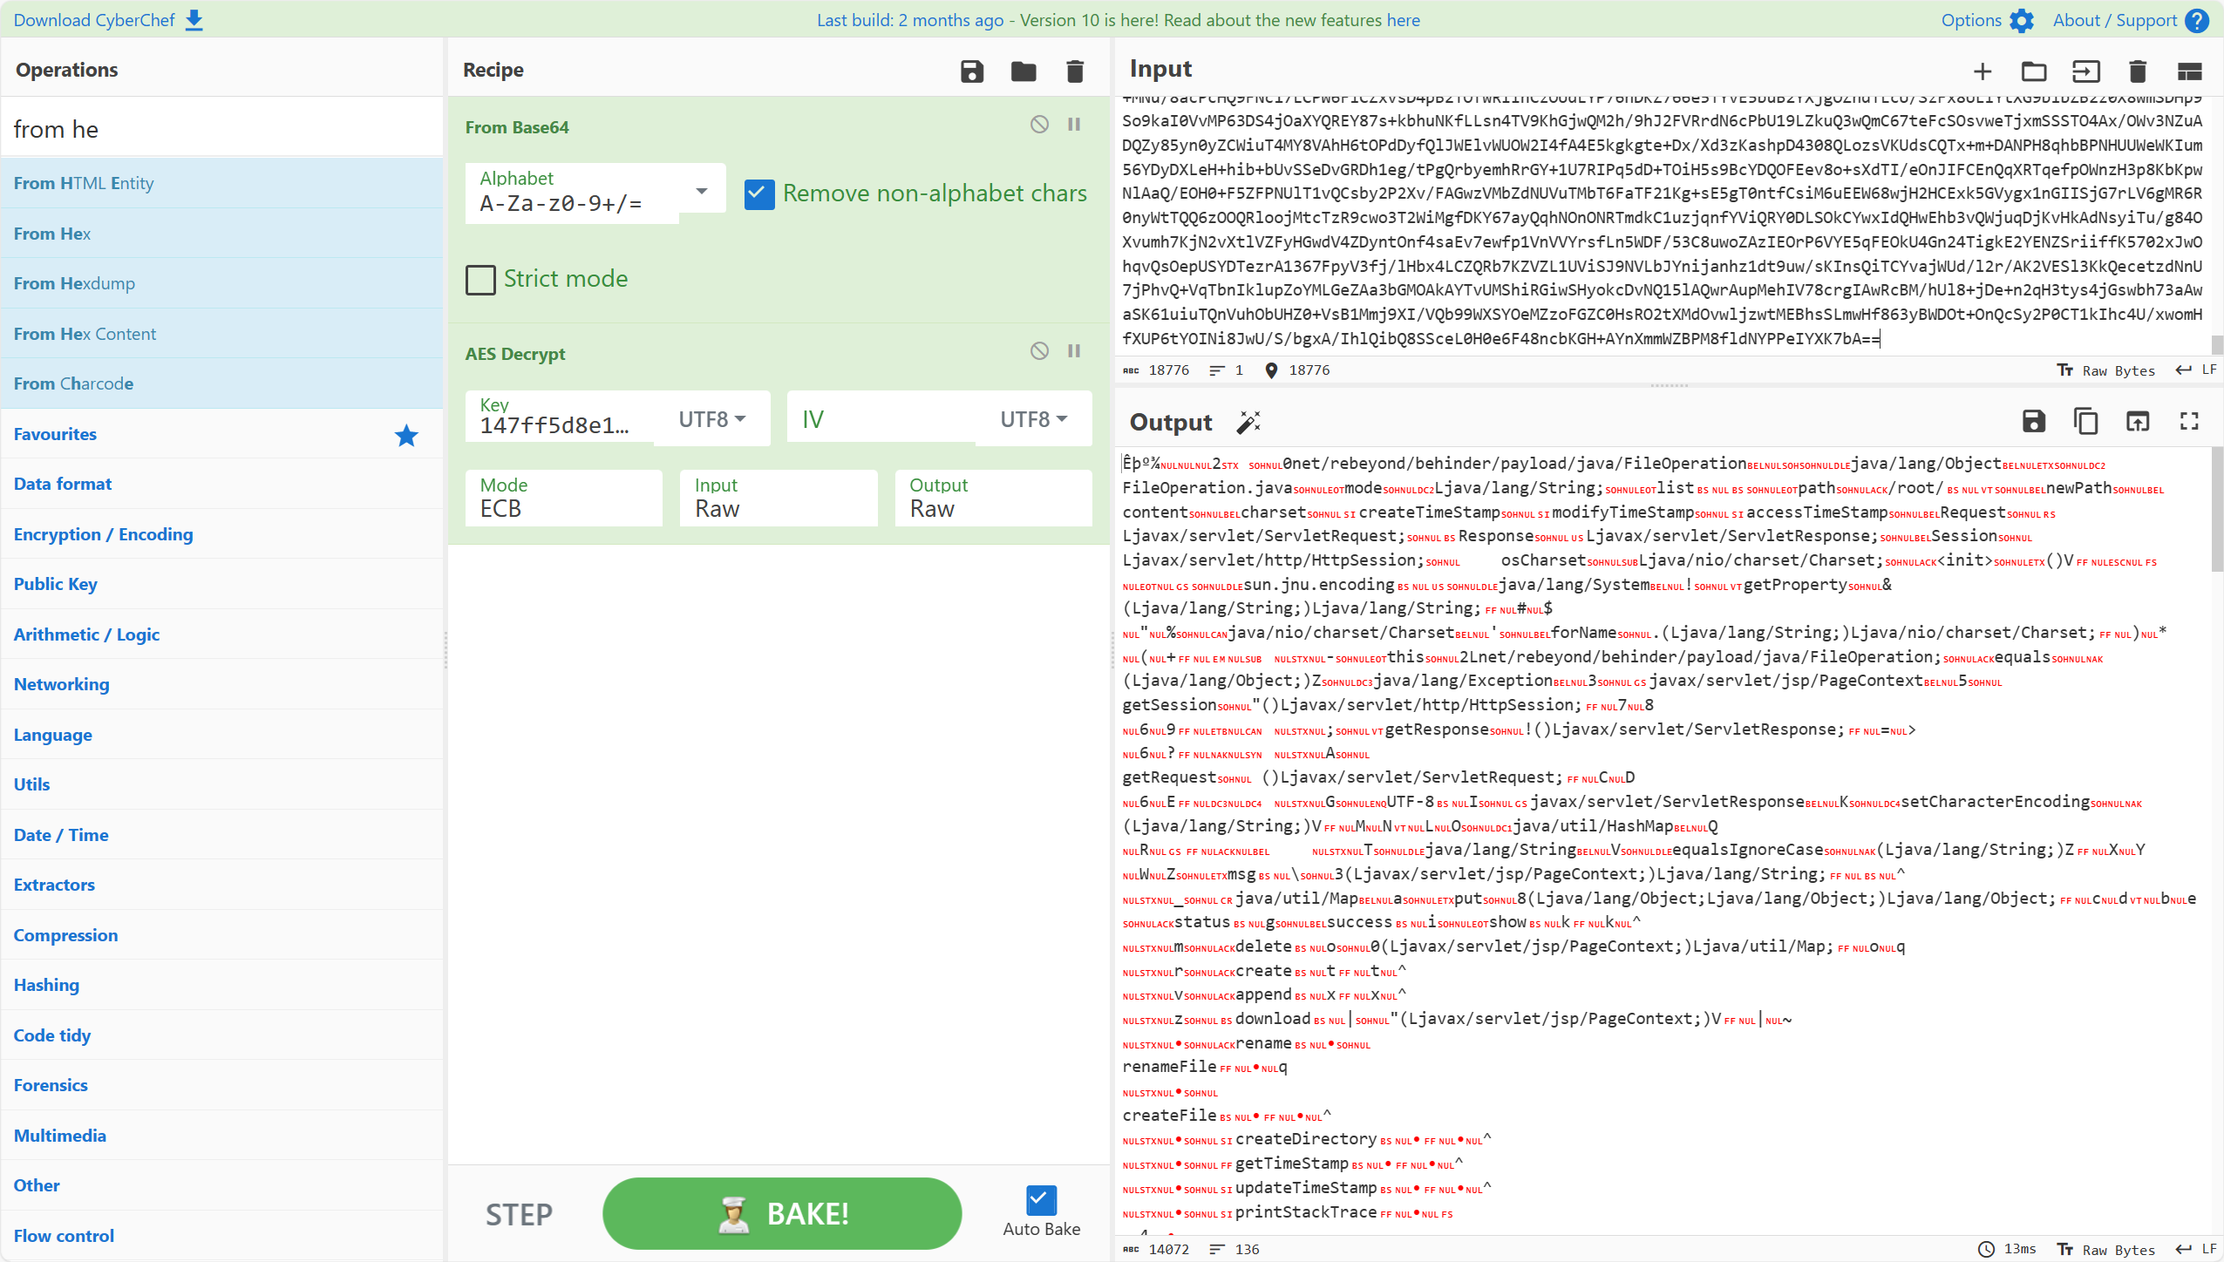The image size is (2224, 1262).
Task: Expand the Favourites category
Action: tap(221, 434)
